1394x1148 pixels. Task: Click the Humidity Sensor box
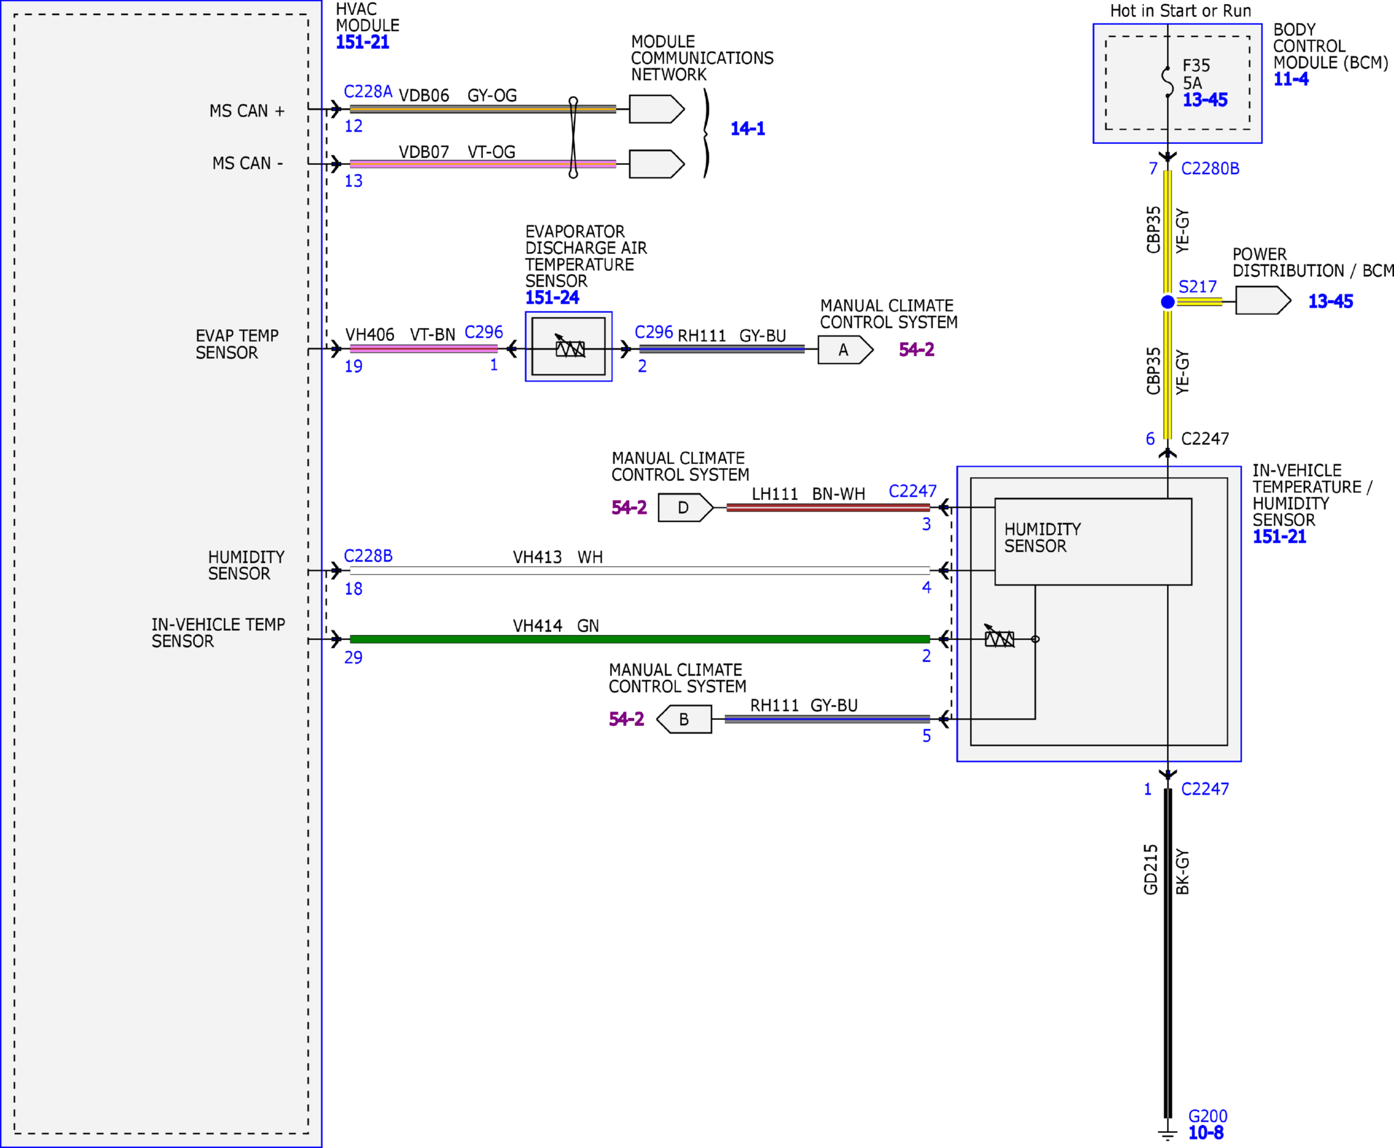(x=1093, y=541)
